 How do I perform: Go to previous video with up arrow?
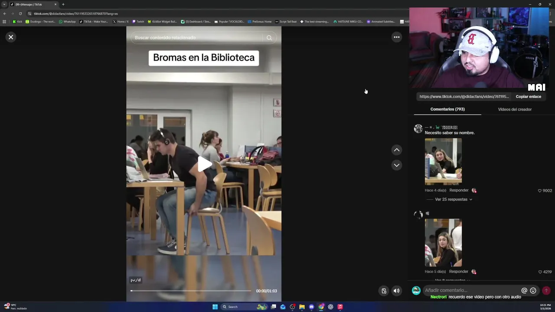[x=396, y=150]
